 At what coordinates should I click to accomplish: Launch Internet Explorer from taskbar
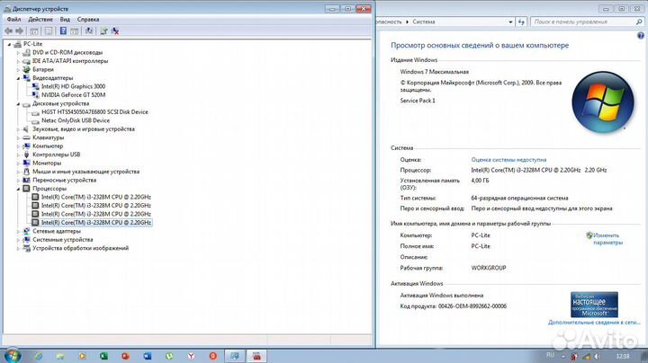38,356
